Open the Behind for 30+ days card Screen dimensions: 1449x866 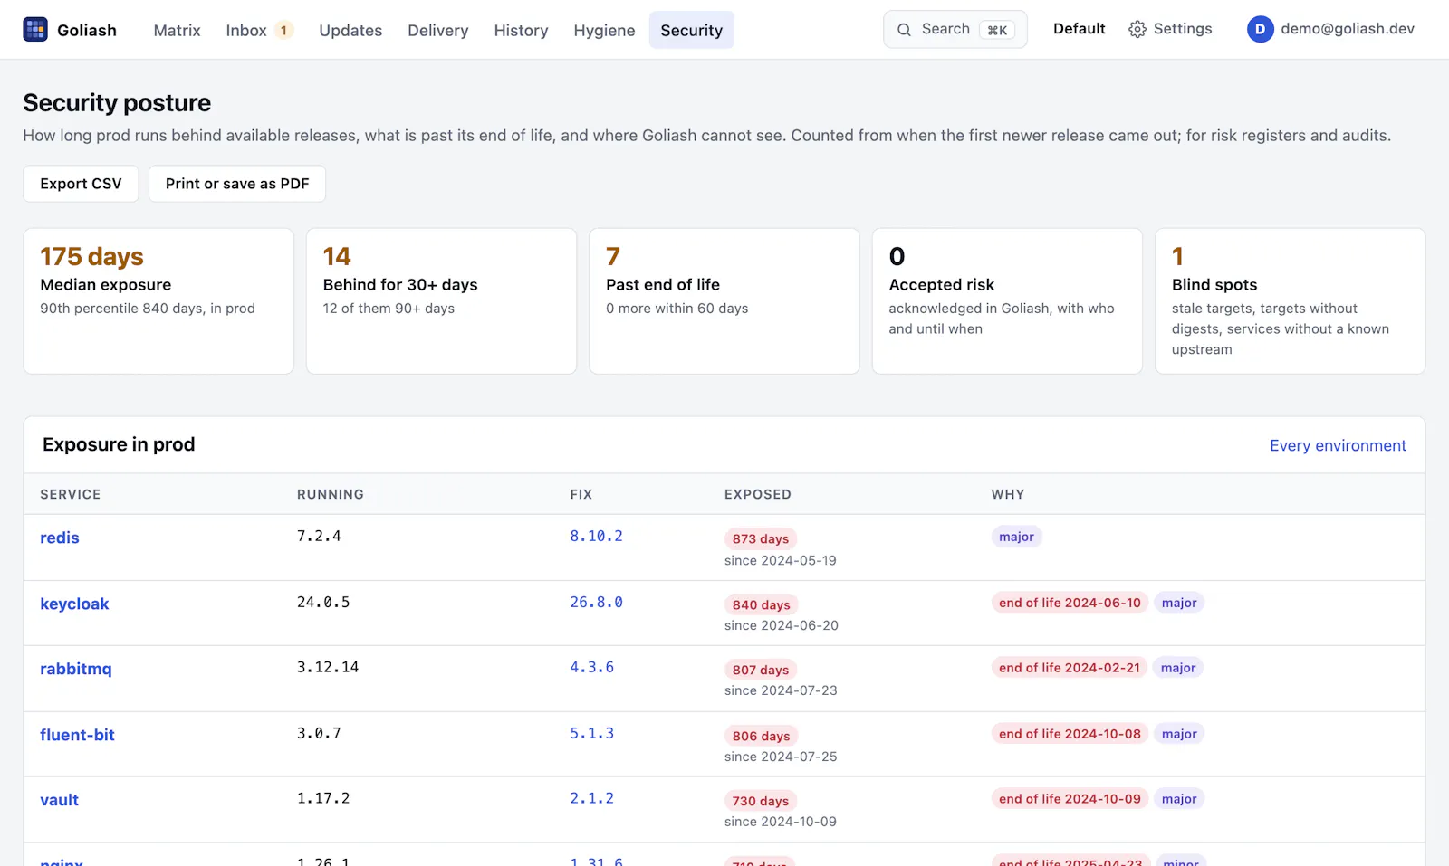(441, 301)
